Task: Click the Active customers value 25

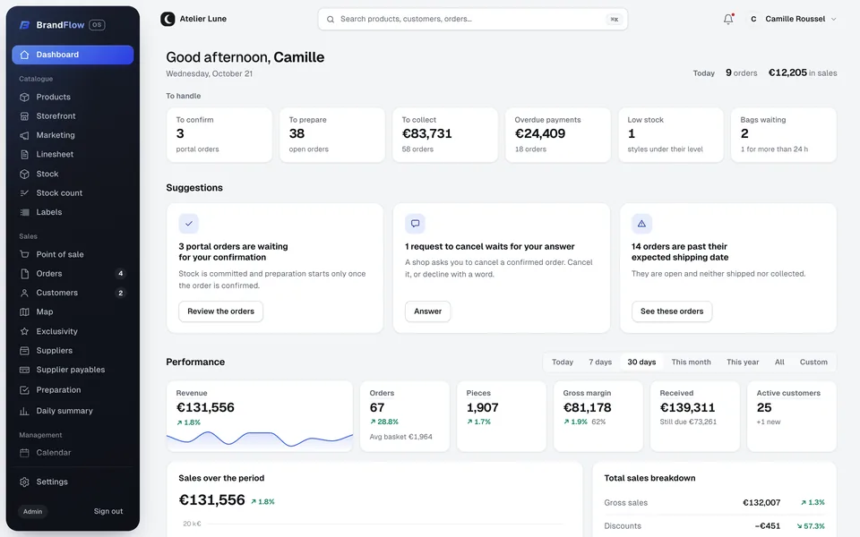Action: pyautogui.click(x=764, y=408)
